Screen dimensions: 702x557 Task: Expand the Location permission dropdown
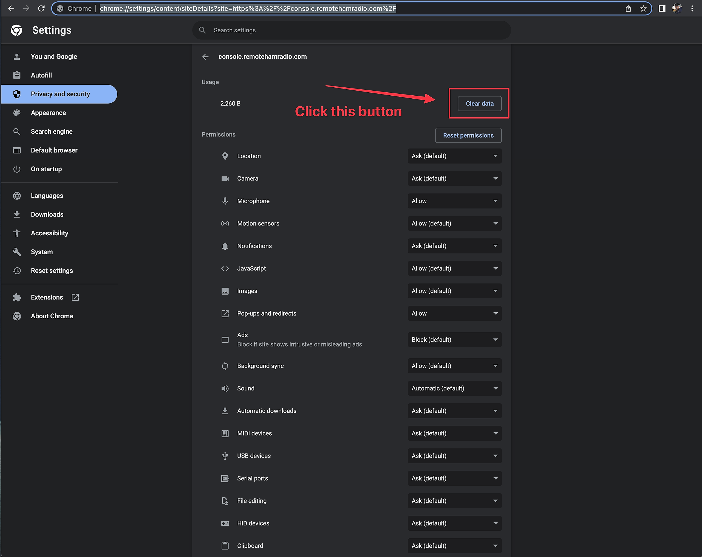(x=454, y=156)
